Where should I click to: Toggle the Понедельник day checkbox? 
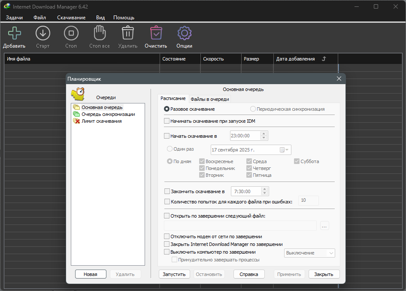[202, 168]
